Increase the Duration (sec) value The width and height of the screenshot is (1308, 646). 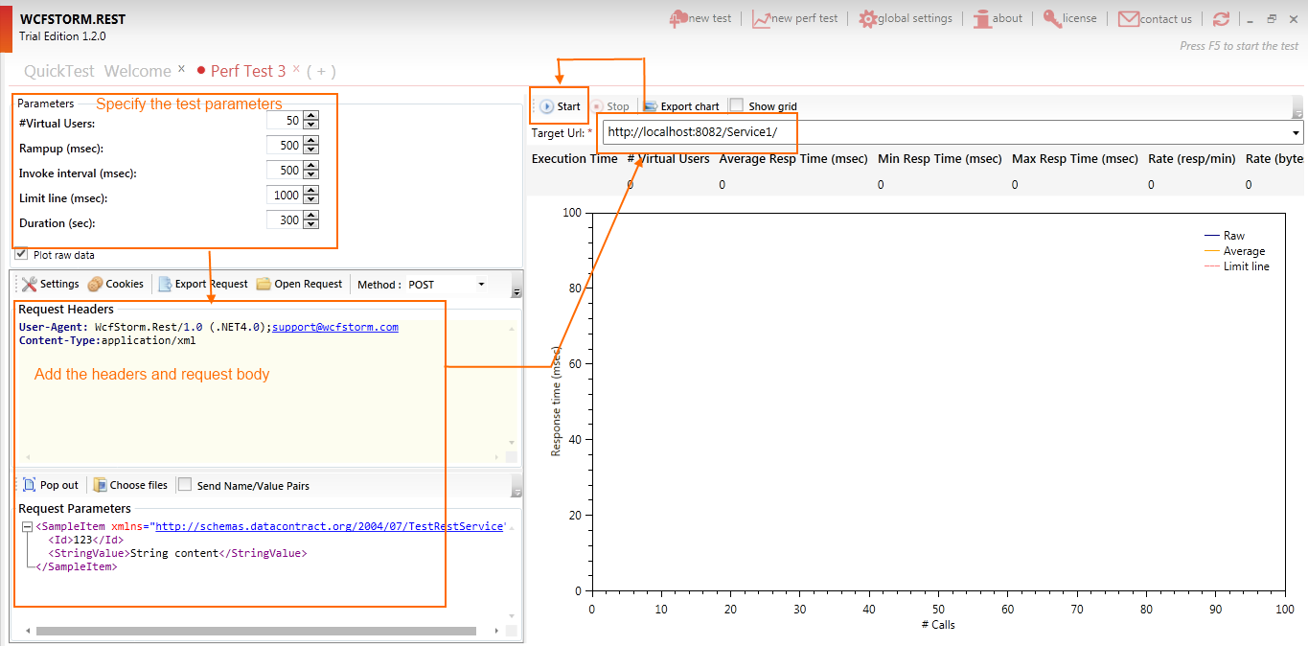tap(310, 216)
